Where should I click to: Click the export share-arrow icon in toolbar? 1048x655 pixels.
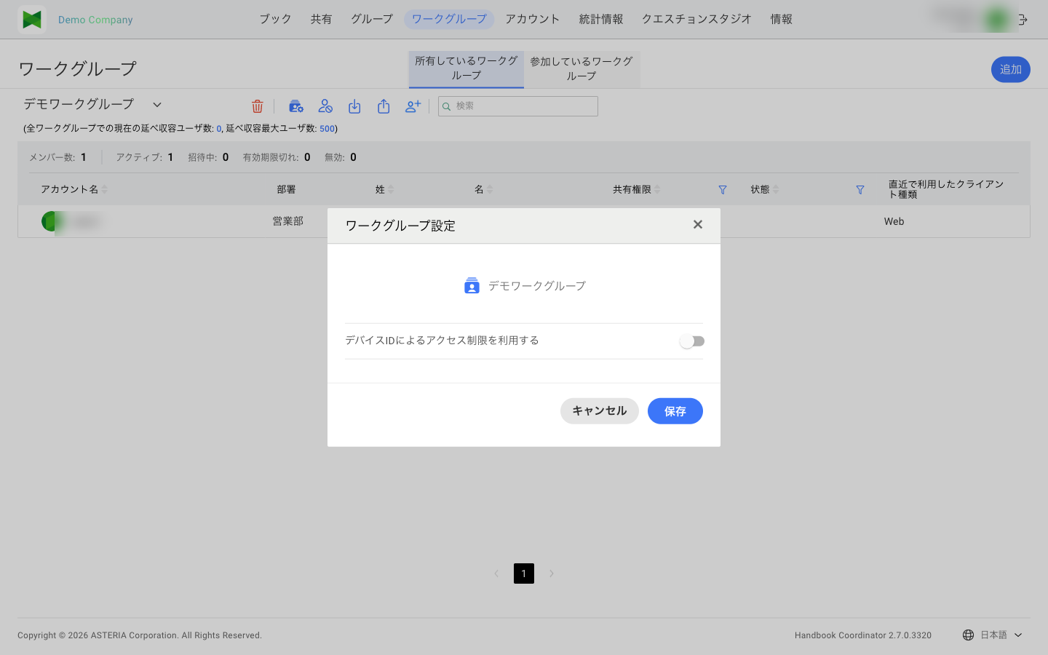(384, 106)
